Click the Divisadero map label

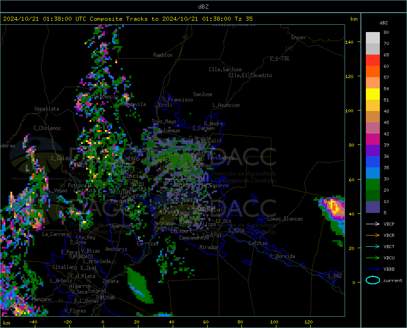(221, 157)
